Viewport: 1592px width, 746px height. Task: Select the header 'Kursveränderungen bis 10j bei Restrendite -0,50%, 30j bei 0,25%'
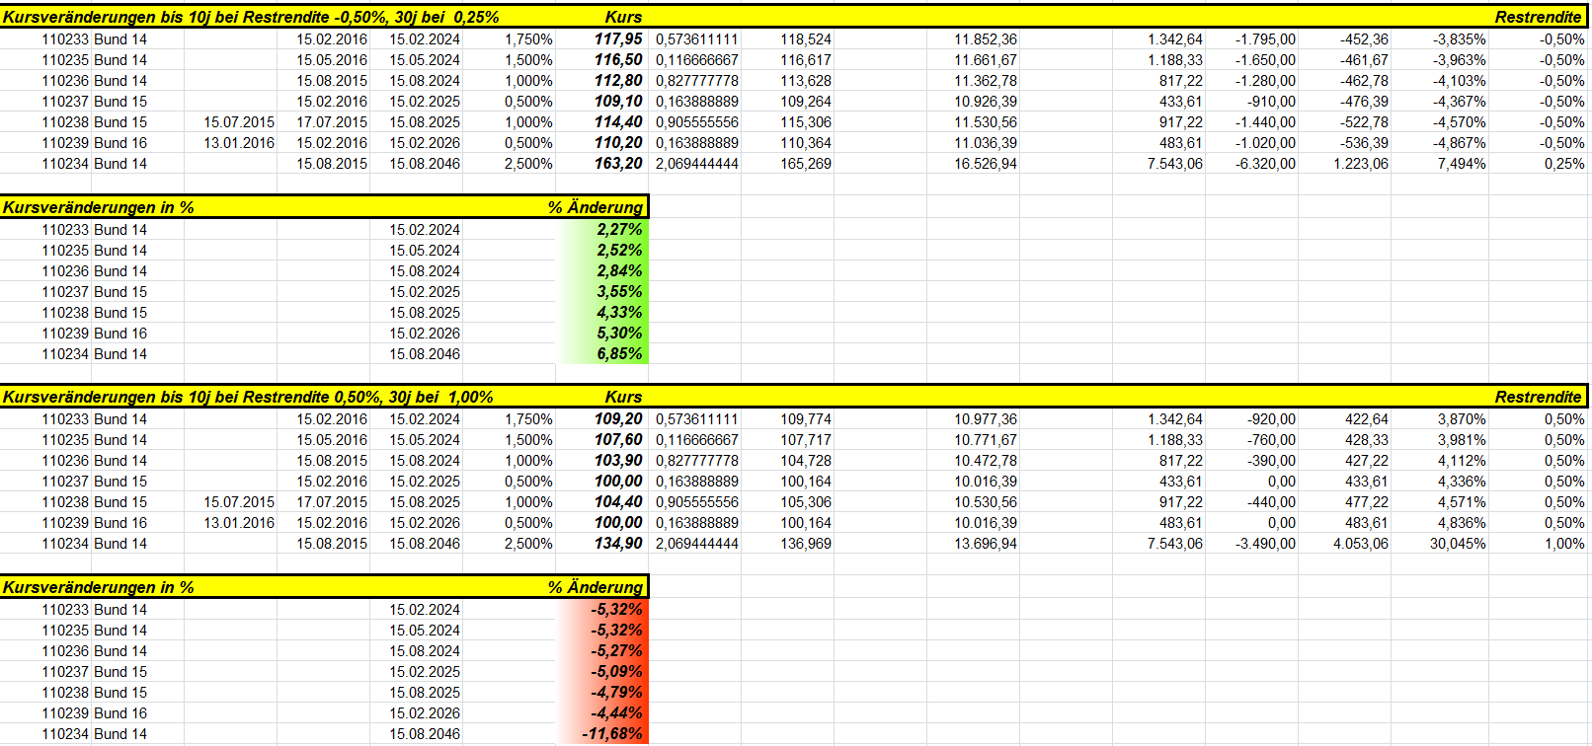(251, 17)
